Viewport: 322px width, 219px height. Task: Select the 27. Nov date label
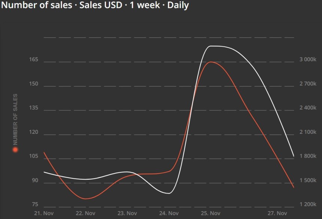point(277,213)
